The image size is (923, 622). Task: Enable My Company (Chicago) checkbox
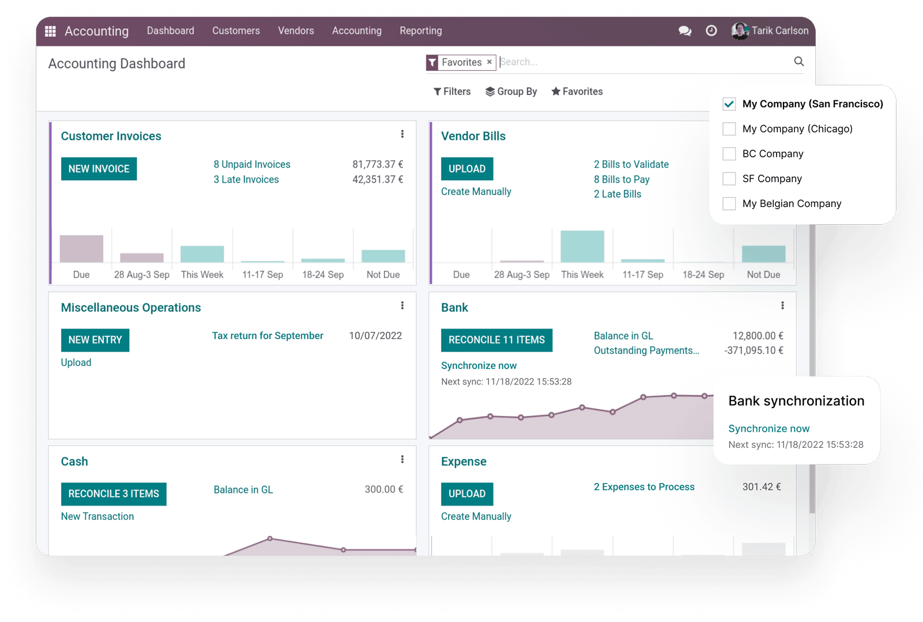pyautogui.click(x=729, y=129)
